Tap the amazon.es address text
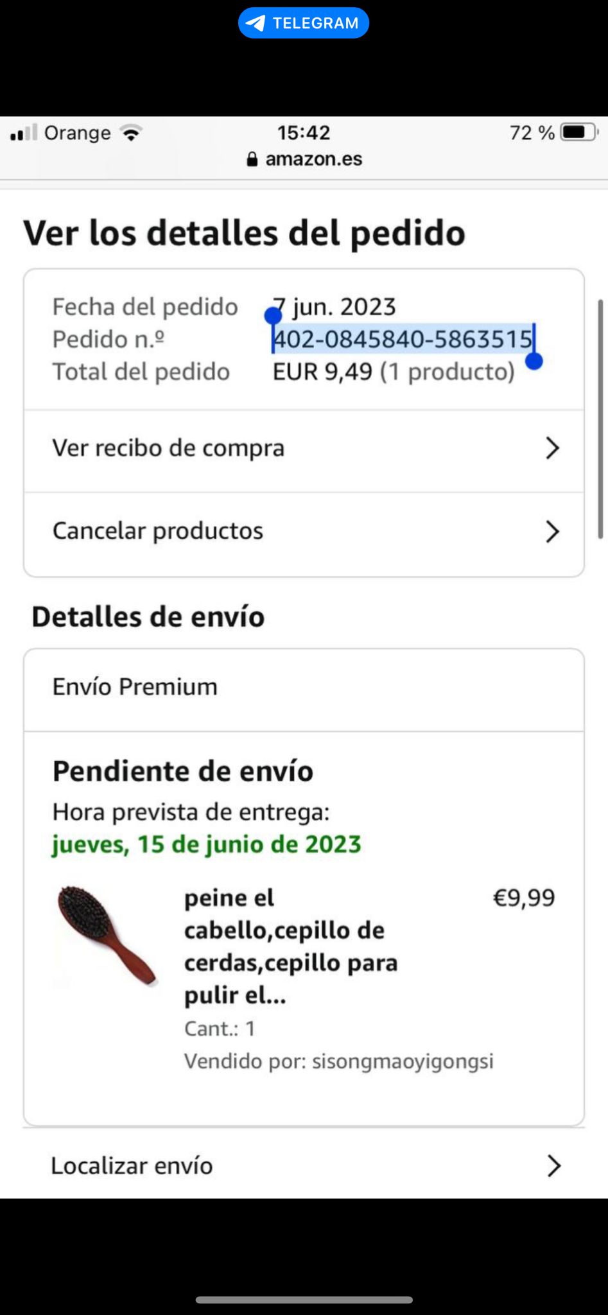The width and height of the screenshot is (608, 1315). tap(314, 159)
